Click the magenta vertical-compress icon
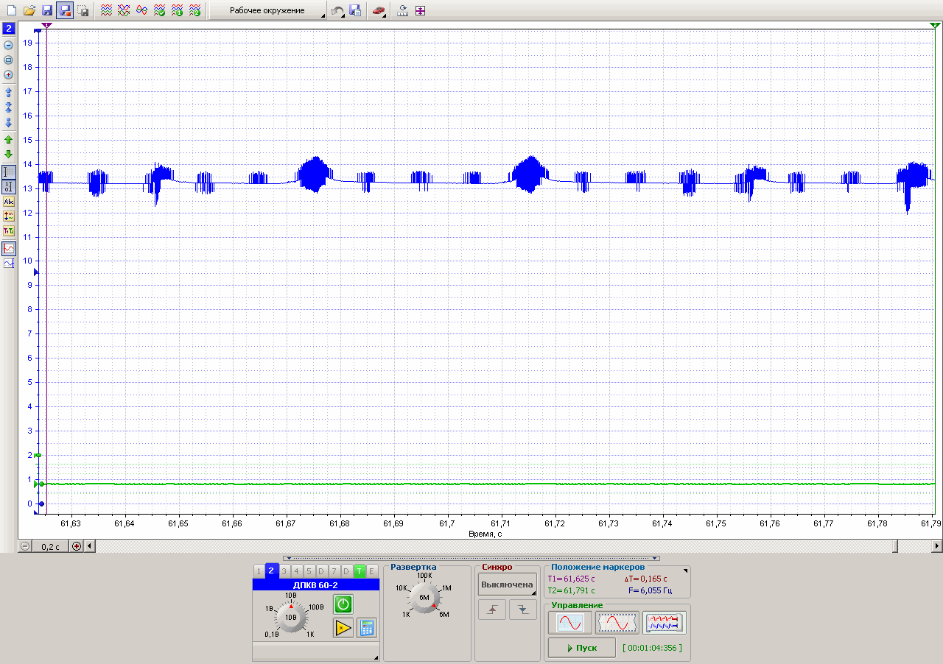 [420, 10]
